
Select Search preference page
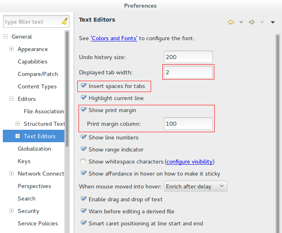[27, 198]
